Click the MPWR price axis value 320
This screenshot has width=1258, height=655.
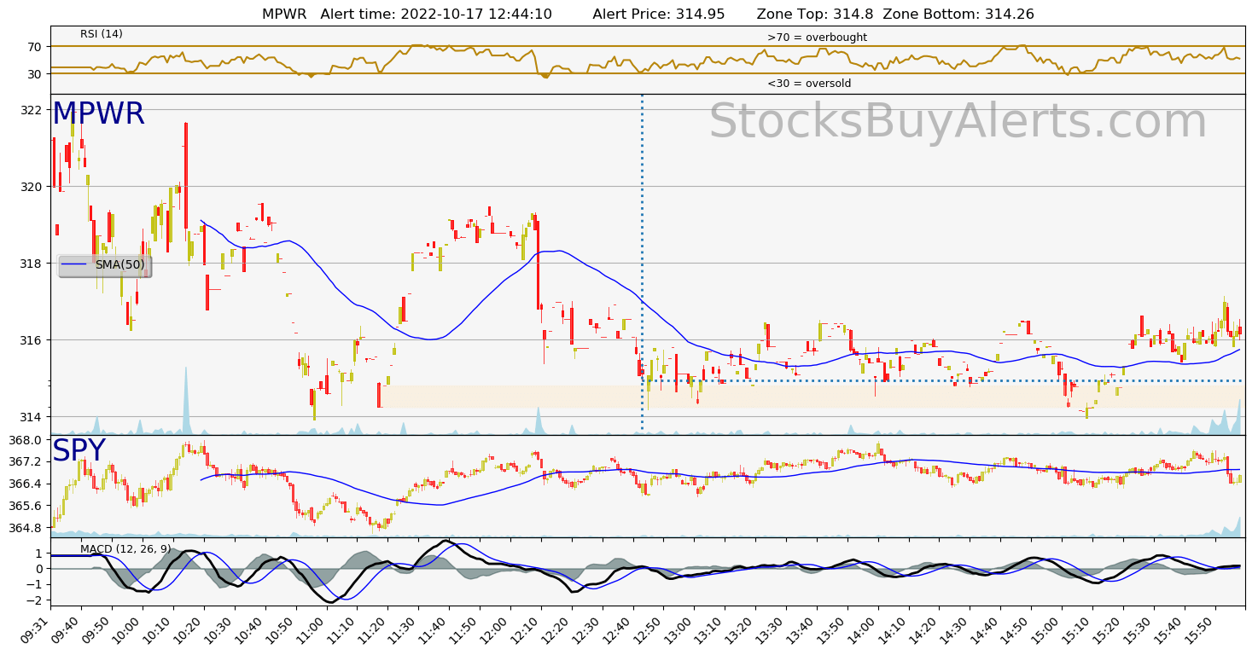coord(31,187)
